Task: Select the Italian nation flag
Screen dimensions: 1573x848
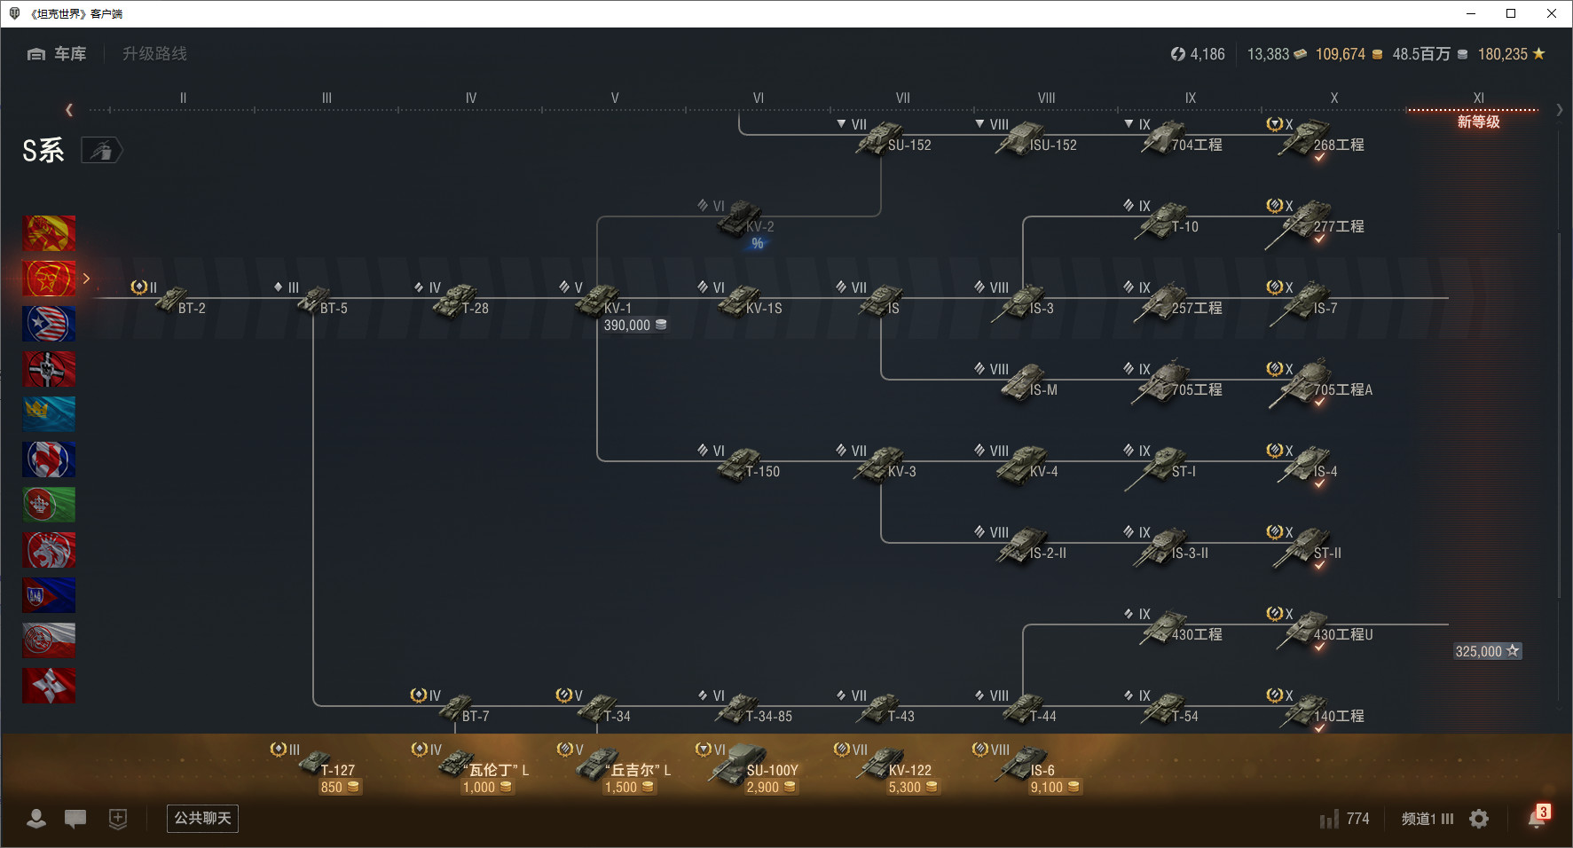Action: pyautogui.click(x=49, y=505)
